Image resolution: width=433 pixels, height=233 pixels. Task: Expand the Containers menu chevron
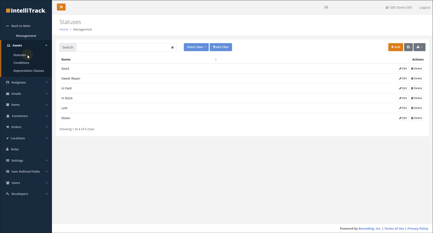(x=47, y=116)
